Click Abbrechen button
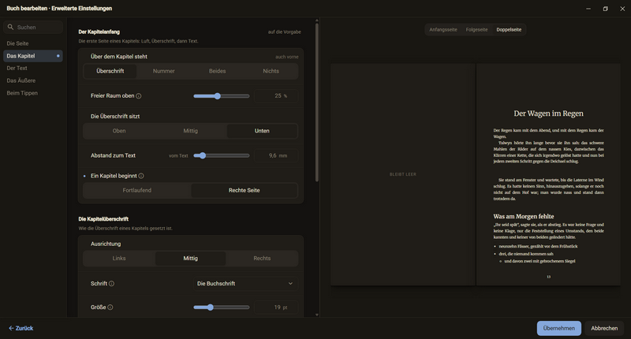Screen dimensions: 631x339 point(604,328)
